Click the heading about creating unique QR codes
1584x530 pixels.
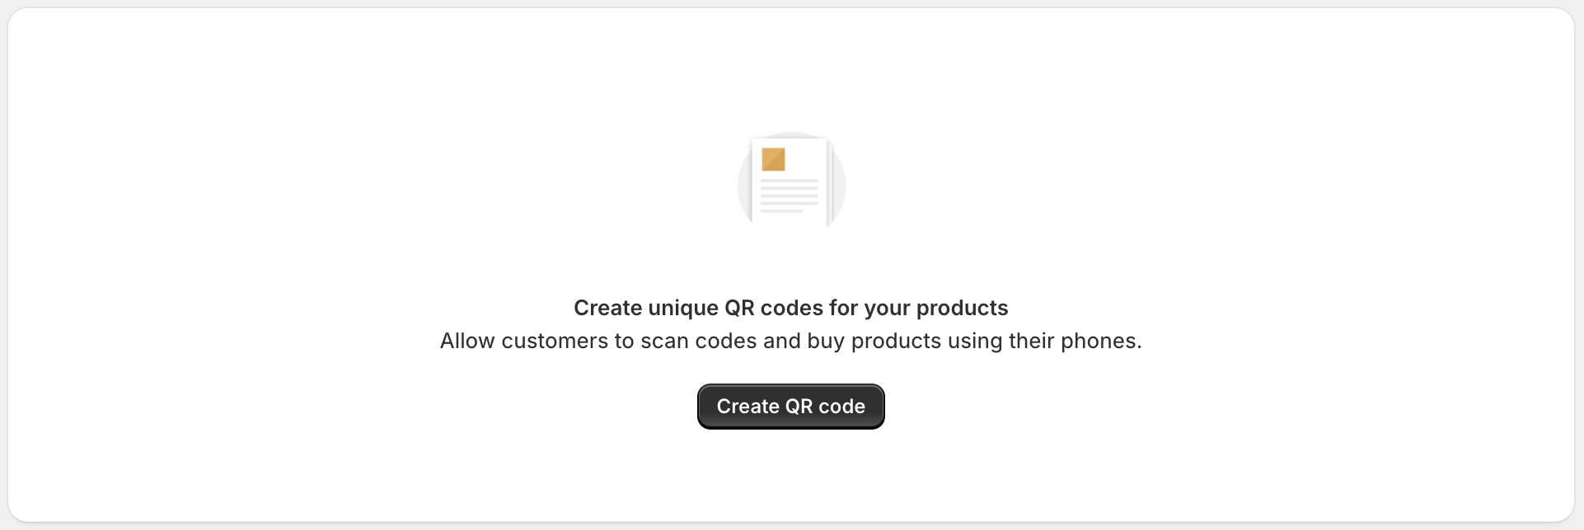pos(790,308)
